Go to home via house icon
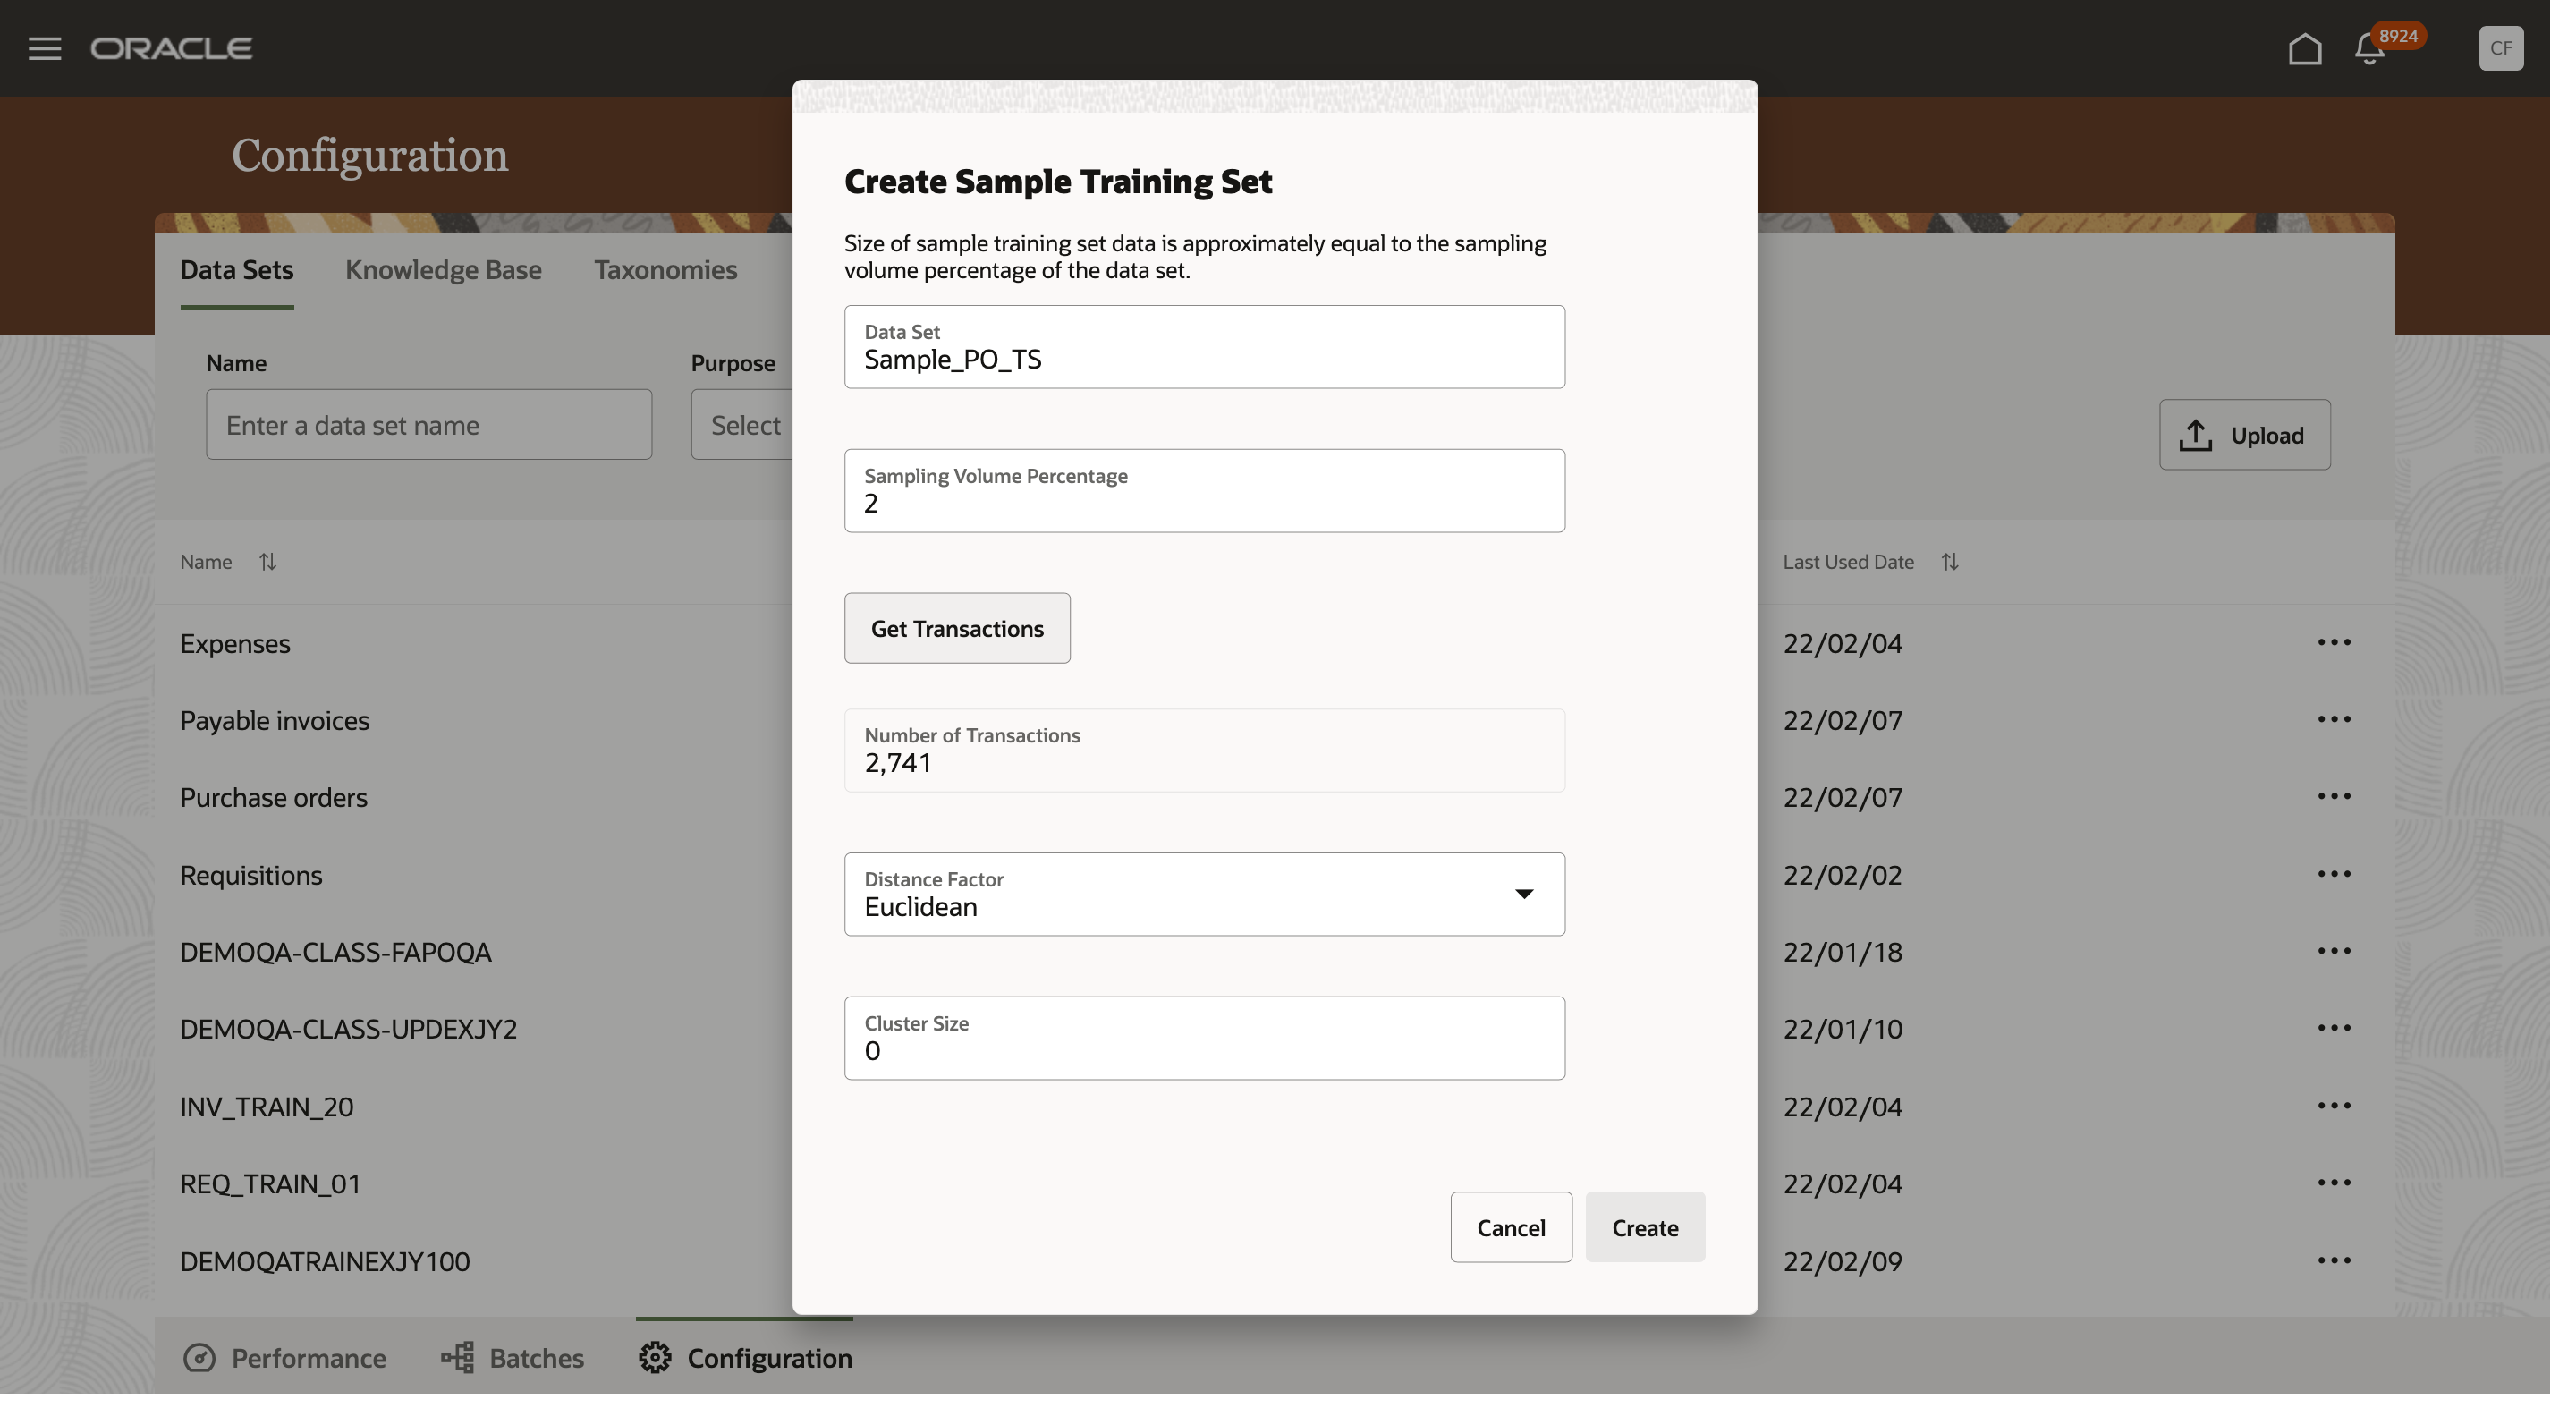The width and height of the screenshot is (2576, 1408). coord(2304,48)
